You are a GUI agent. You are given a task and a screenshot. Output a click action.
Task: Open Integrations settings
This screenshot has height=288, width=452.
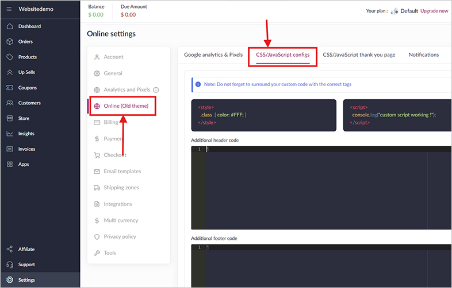[118, 204]
